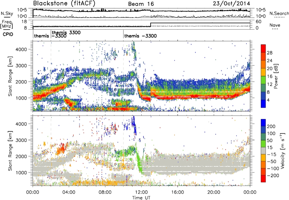289x200 pixels.
Task: Click the 4000 tick on the velocity panel
Action: tap(21, 124)
